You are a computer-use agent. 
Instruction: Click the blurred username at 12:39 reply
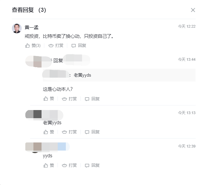coord(47,147)
